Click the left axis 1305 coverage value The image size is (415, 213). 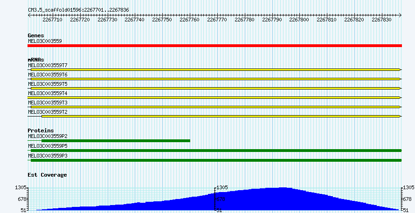click(x=21, y=187)
